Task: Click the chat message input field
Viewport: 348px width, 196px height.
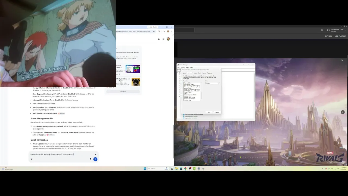Action: pyautogui.click(x=62, y=154)
